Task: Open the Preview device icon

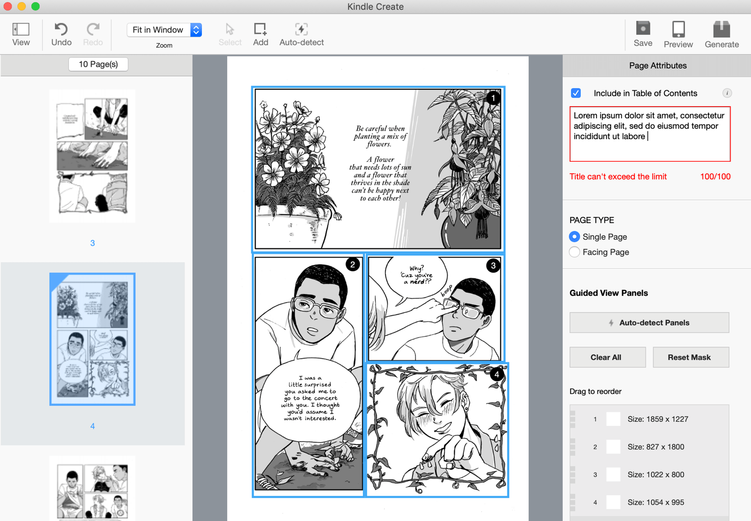Action: [x=678, y=29]
